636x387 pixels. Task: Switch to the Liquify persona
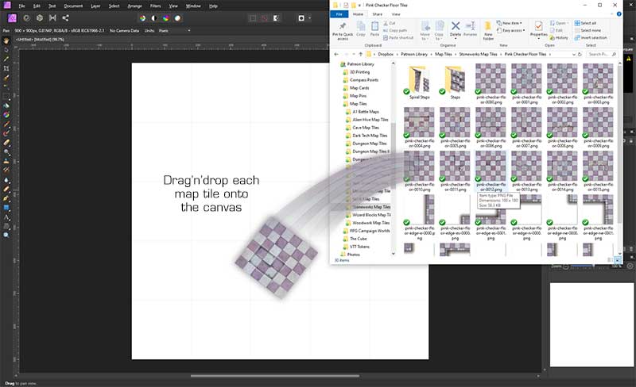coord(27,17)
